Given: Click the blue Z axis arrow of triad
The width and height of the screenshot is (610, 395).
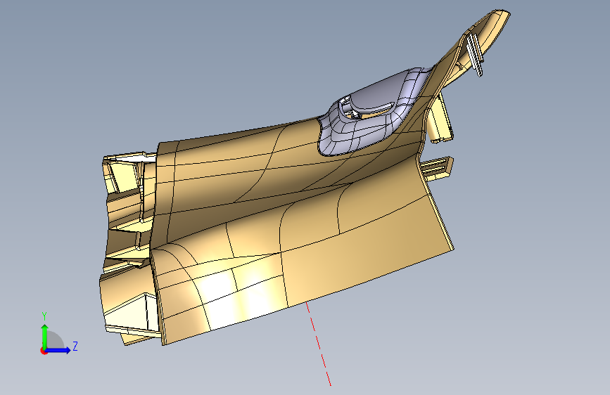Looking at the screenshot, I should 58,350.
